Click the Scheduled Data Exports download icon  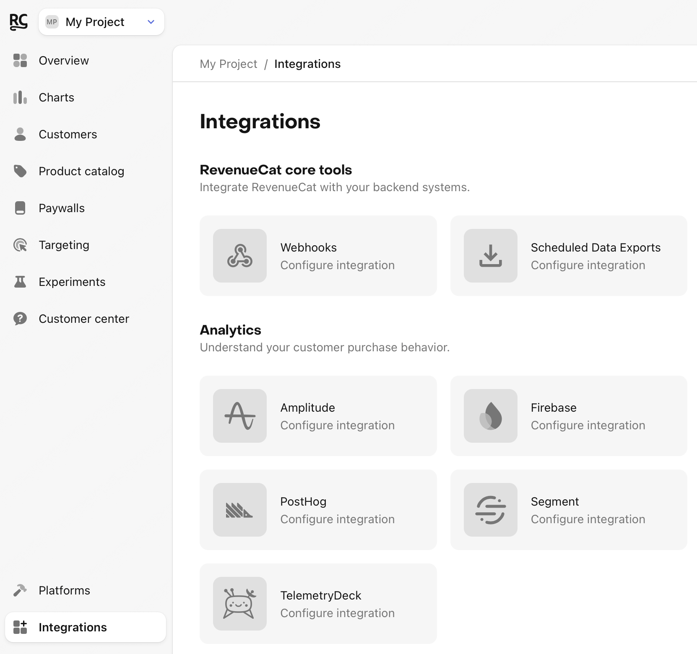click(490, 256)
